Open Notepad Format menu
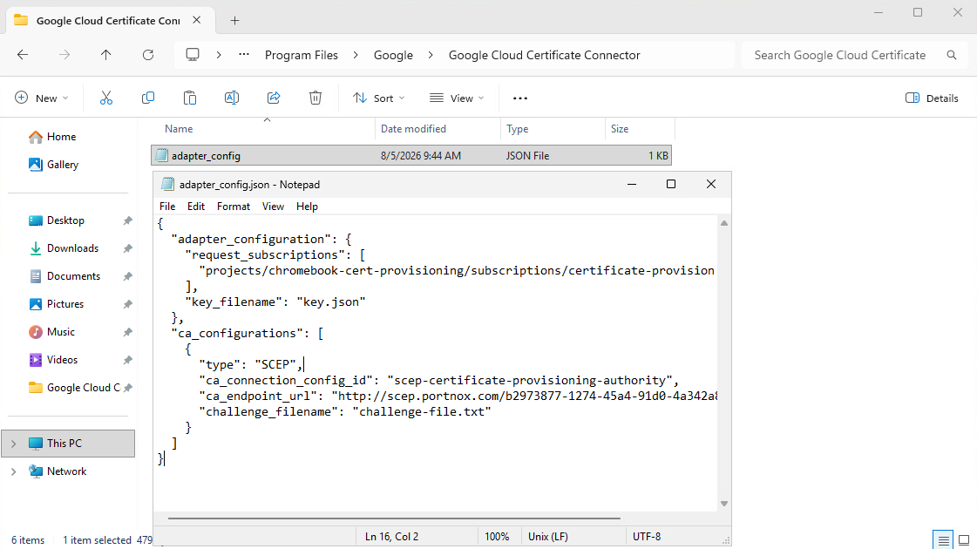The height and width of the screenshot is (549, 977). 233,207
